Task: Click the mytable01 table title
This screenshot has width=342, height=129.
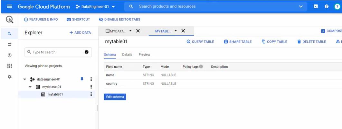Action: 116,41
